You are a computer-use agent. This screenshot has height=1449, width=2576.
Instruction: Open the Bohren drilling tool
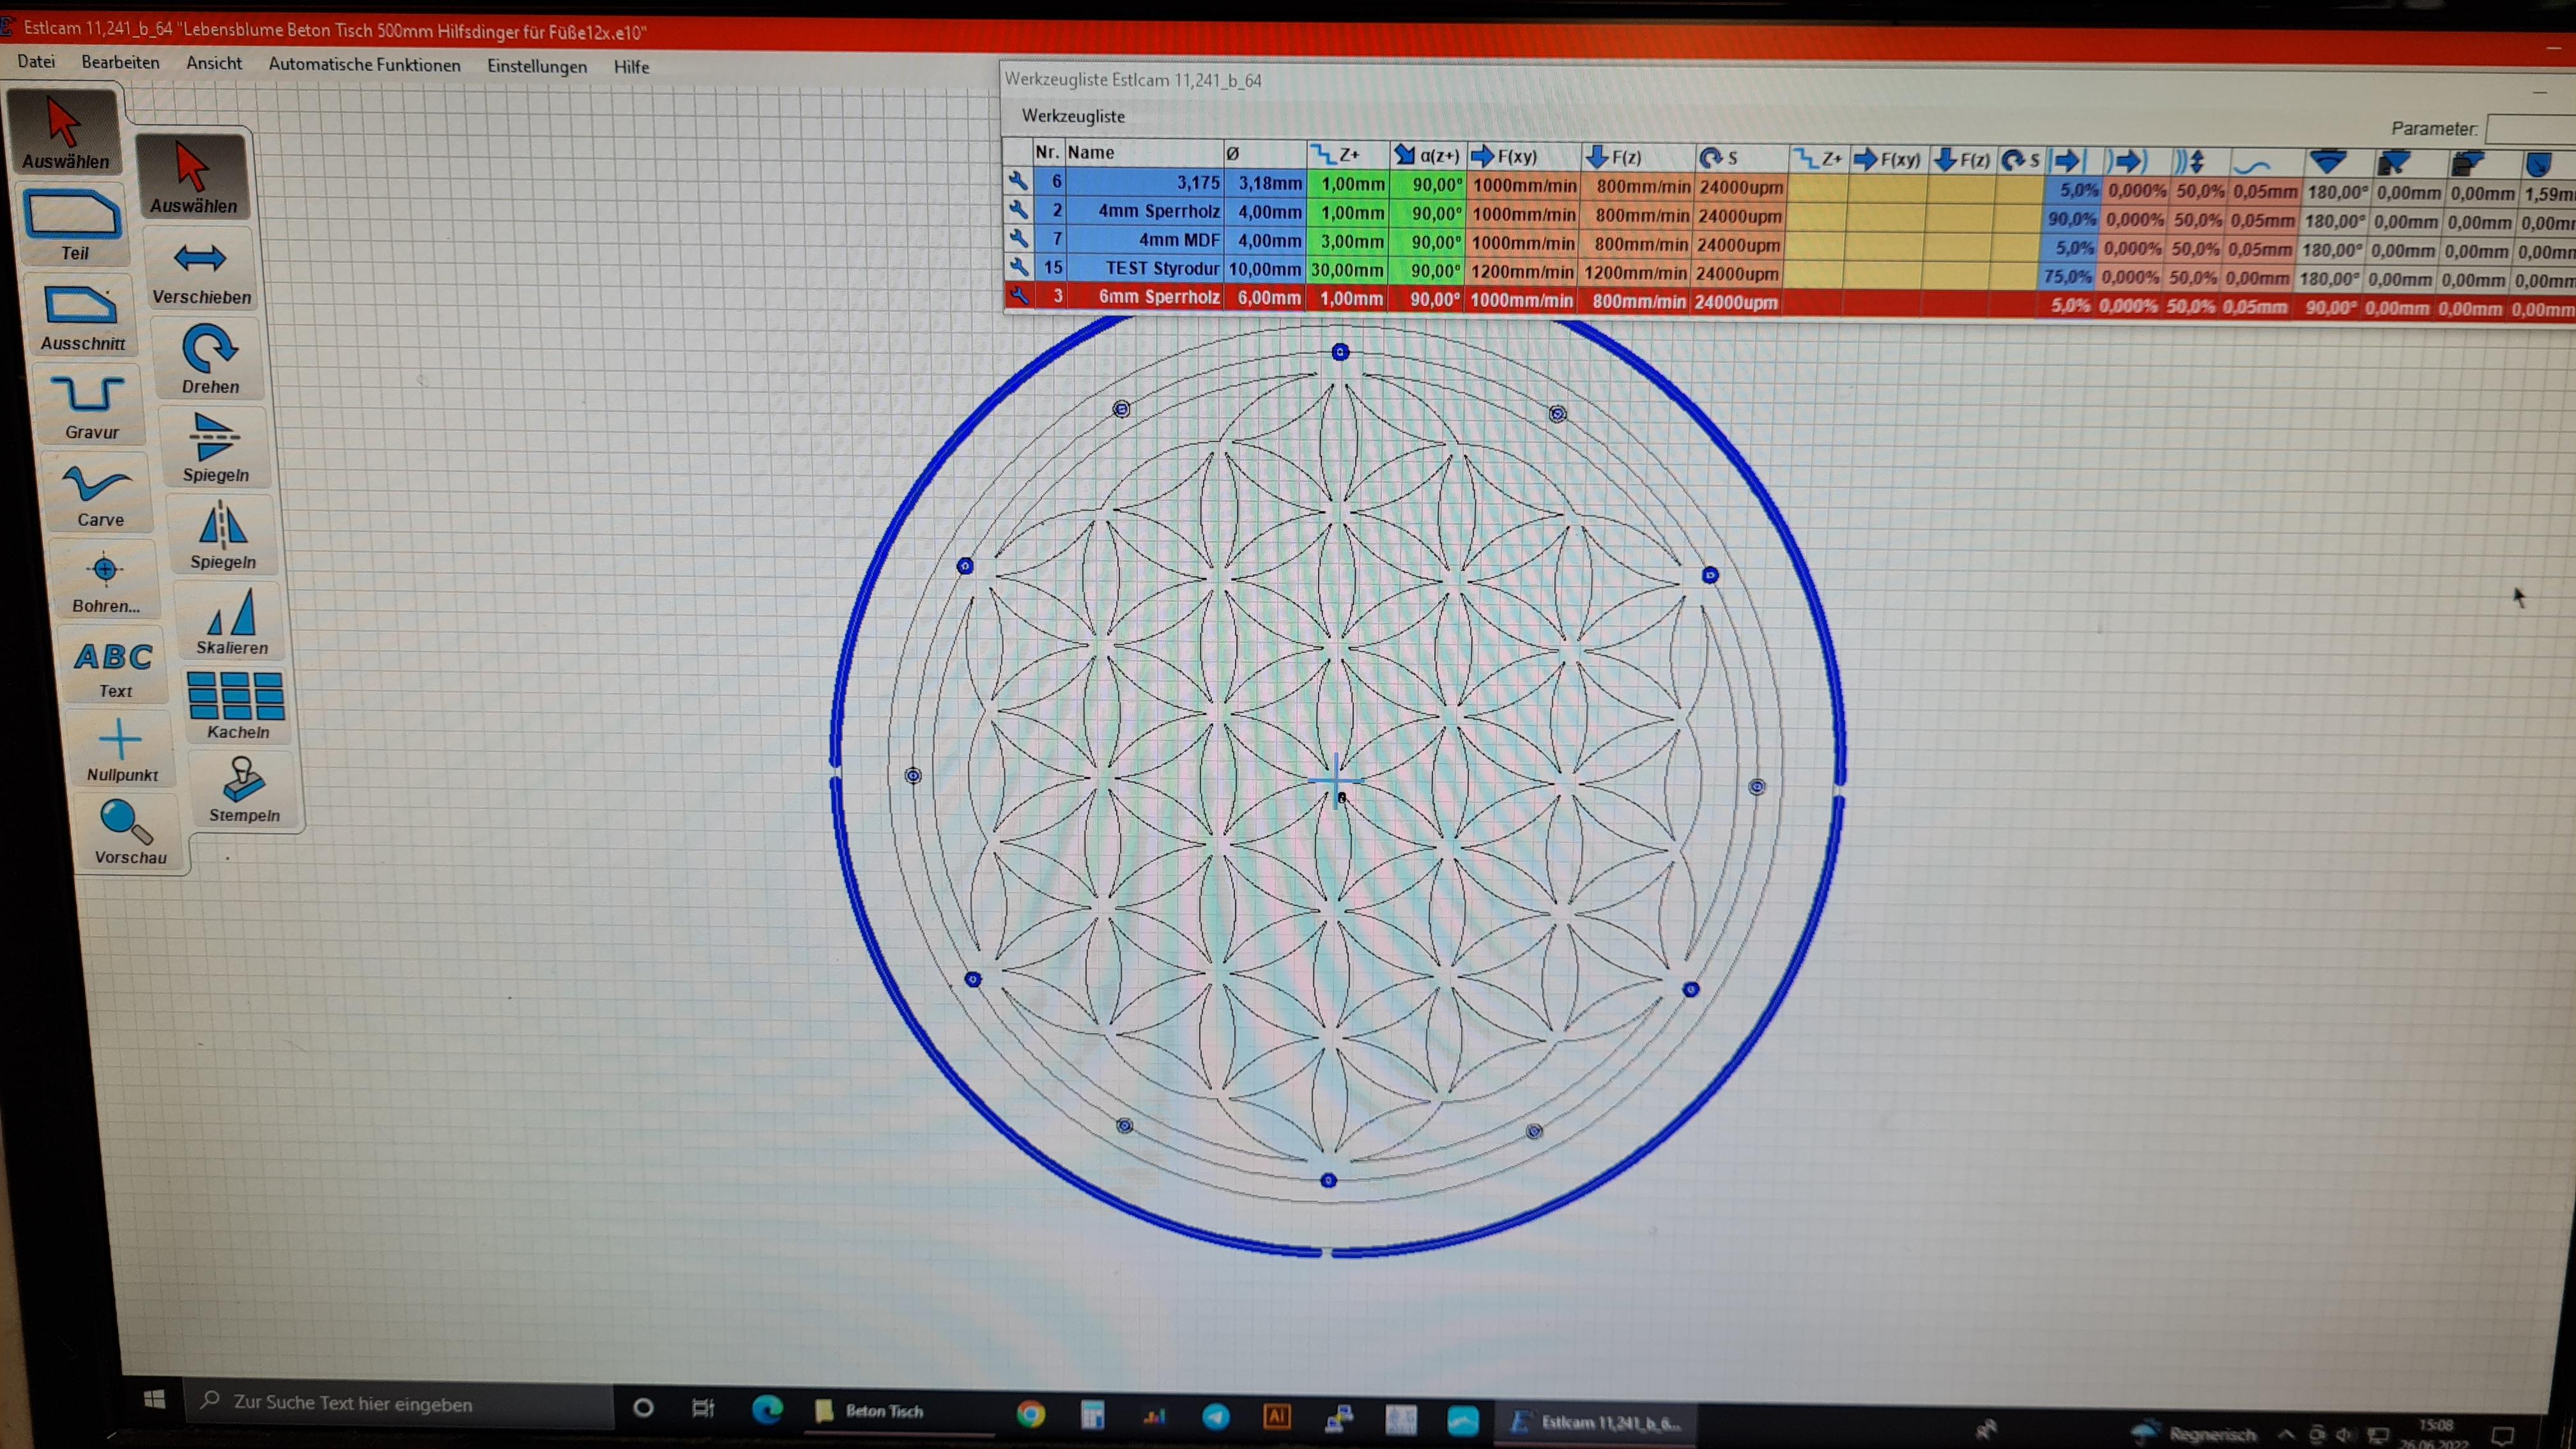click(x=105, y=580)
